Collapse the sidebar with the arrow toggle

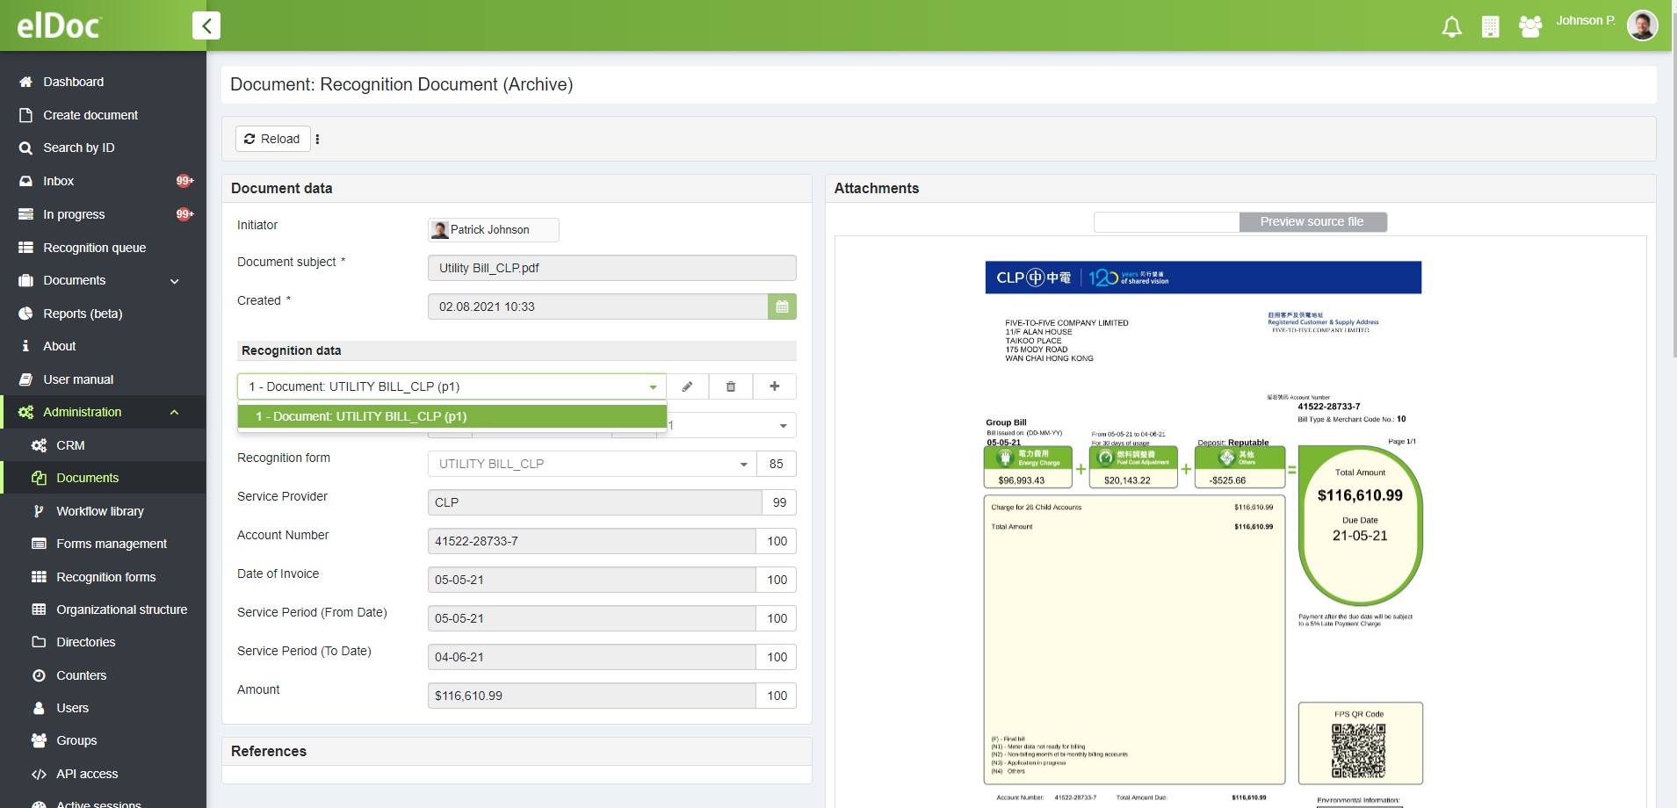click(x=206, y=25)
